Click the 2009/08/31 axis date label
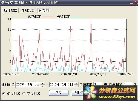The width and height of the screenshot is (138, 101). (69, 74)
